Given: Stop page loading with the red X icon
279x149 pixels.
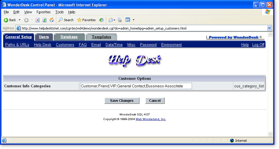Looking at the screenshot, I should (x=37, y=20).
